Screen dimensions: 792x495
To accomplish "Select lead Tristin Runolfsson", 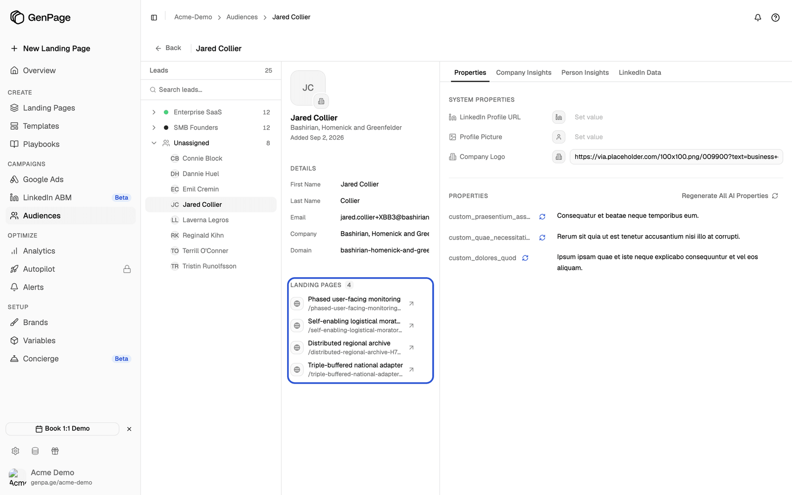I will [x=211, y=266].
